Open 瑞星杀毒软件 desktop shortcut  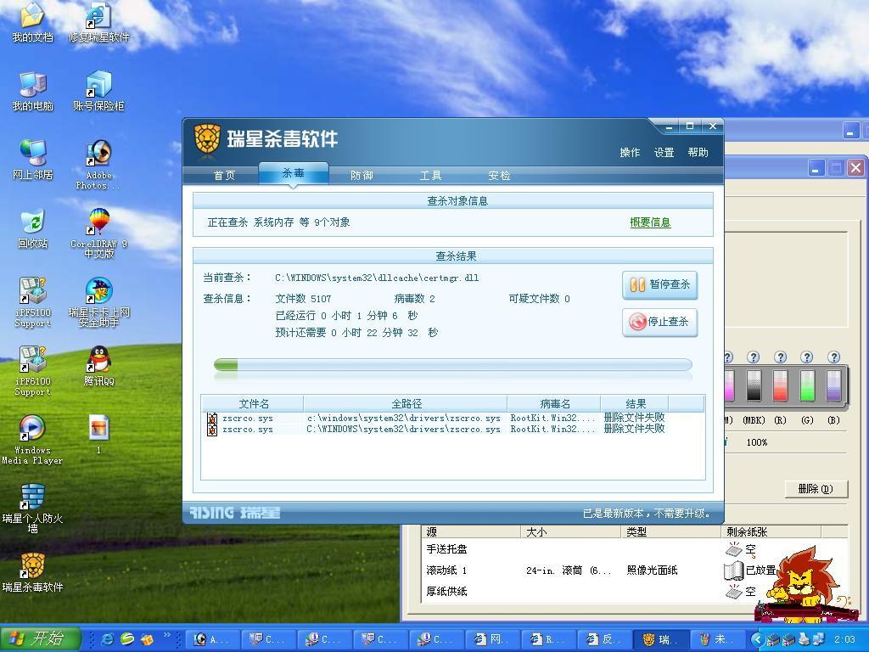click(32, 572)
